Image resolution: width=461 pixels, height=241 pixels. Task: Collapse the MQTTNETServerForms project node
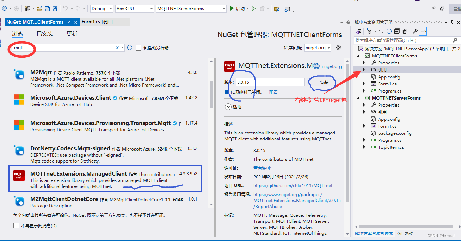pos(359,98)
